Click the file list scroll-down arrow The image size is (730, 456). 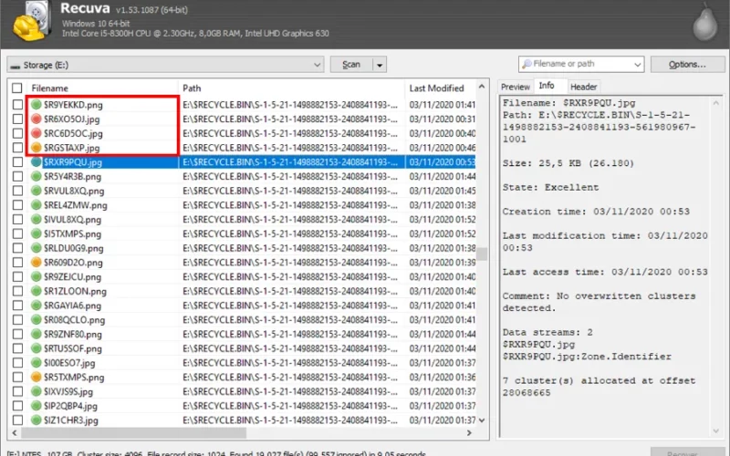(482, 420)
